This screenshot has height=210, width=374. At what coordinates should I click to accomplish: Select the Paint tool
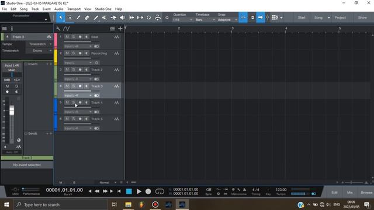tap(96, 17)
